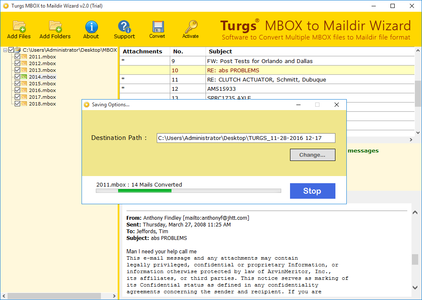The height and width of the screenshot is (300, 422).
Task: Click the Convert floppy disk icon
Action: (158, 27)
